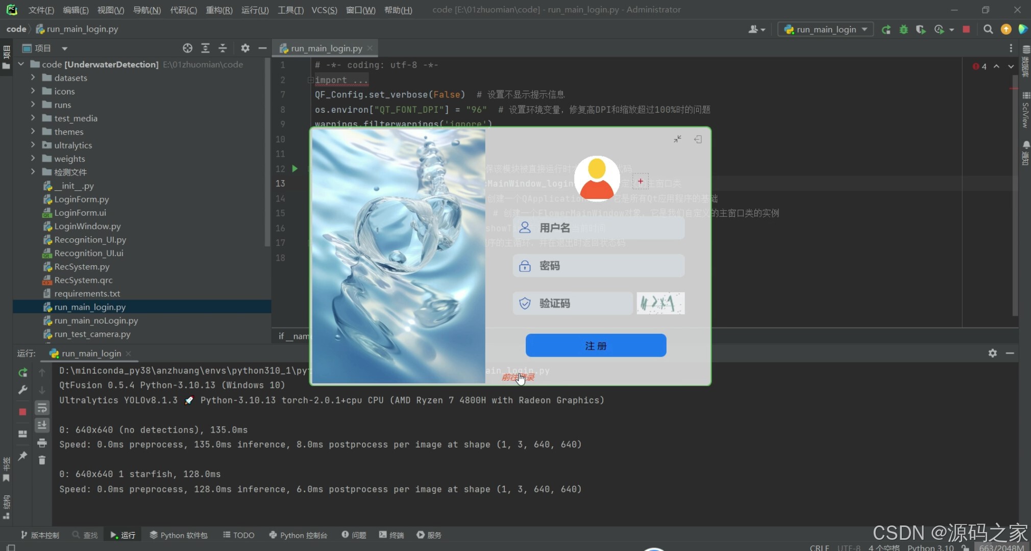Toggle scroll-to-end icon in Run console
The width and height of the screenshot is (1031, 551).
tap(42, 425)
